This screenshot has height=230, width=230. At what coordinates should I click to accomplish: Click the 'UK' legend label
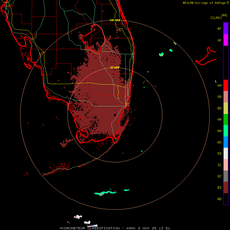coord(219,40)
